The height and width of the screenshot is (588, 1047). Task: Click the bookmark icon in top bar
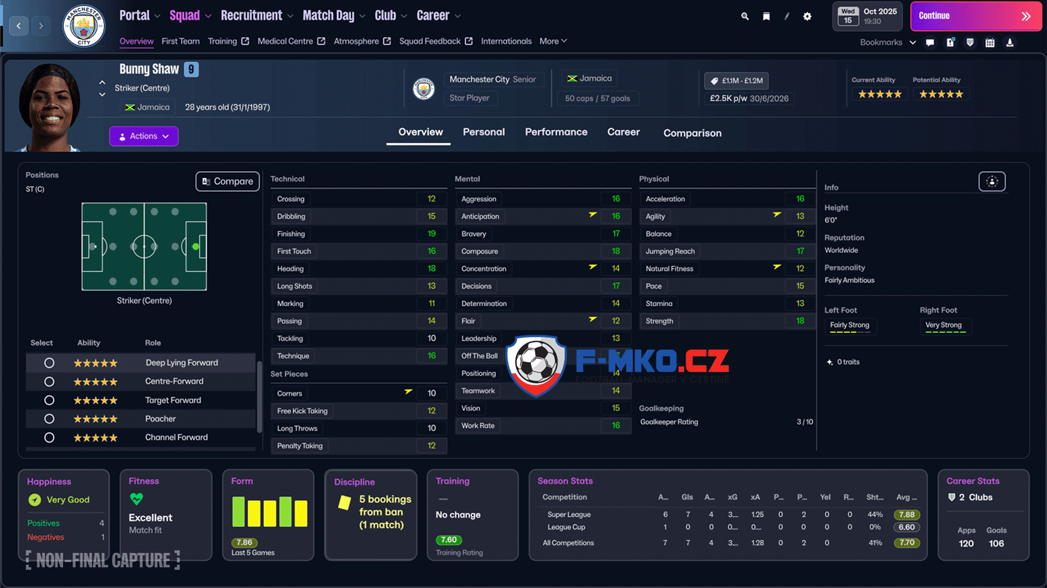click(766, 16)
